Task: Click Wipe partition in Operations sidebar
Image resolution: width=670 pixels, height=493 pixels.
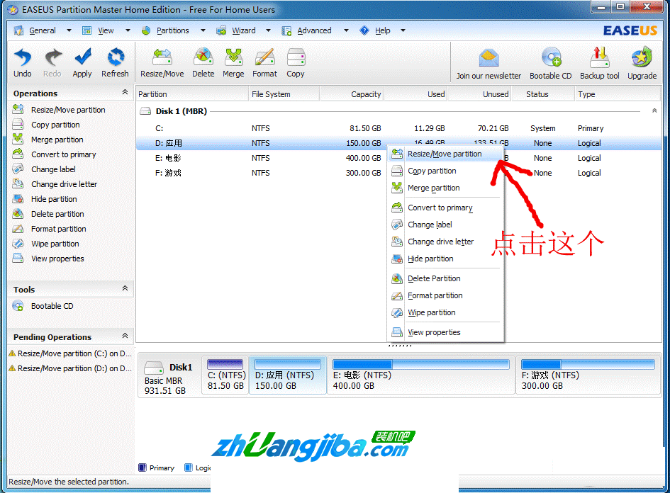Action: pos(55,244)
